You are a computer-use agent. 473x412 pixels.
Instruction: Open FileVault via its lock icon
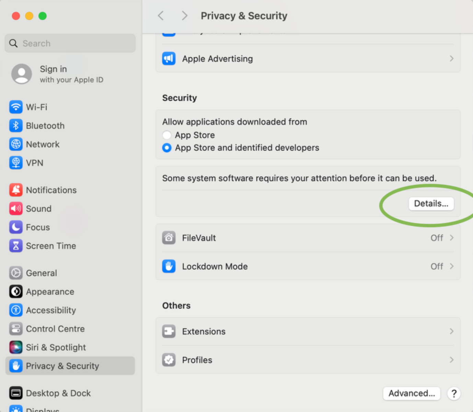pos(169,238)
